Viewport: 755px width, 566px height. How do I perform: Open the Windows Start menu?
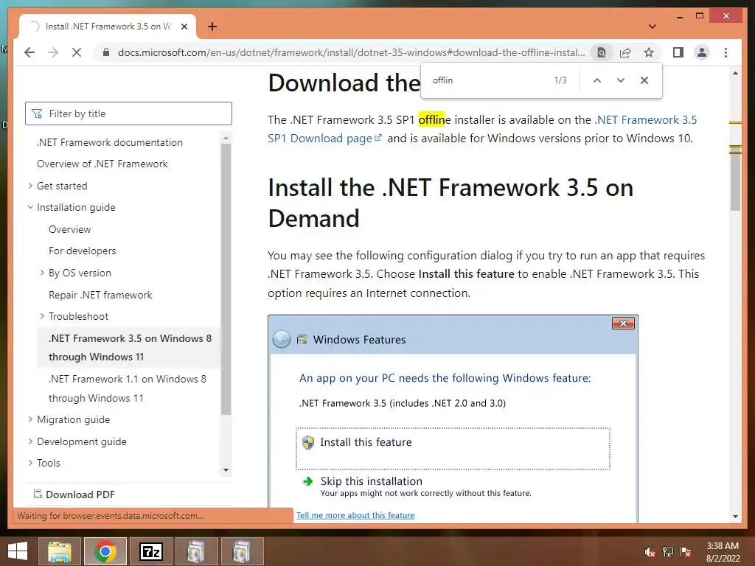coord(18,551)
